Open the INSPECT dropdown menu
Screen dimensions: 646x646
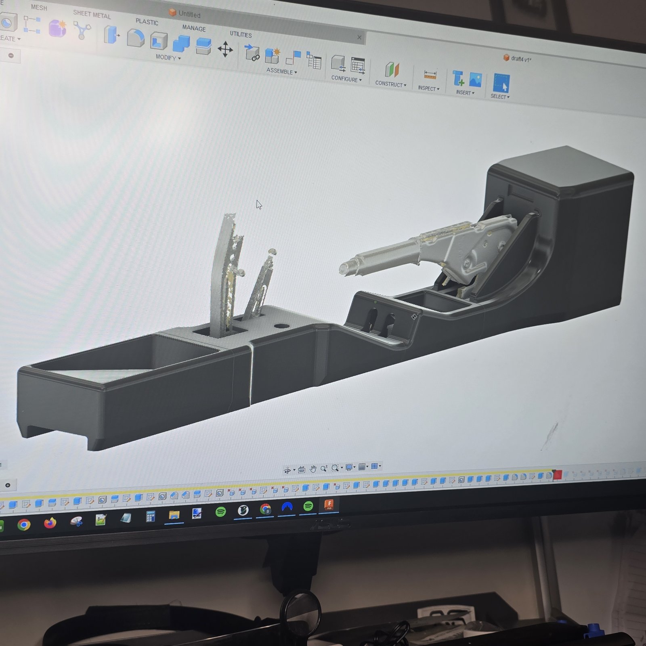[x=428, y=88]
